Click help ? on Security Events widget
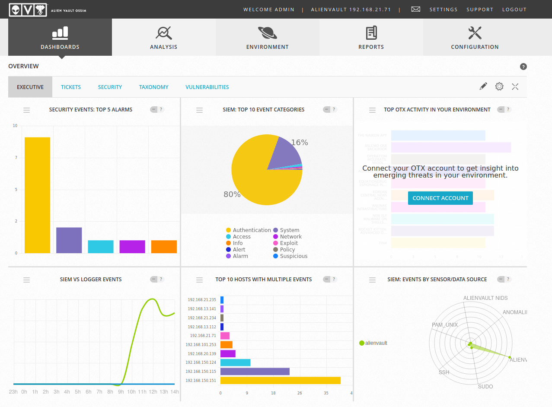This screenshot has width=552, height=407. [x=161, y=110]
